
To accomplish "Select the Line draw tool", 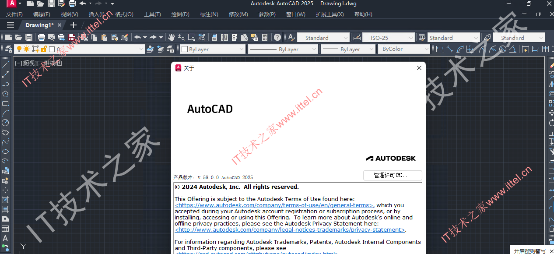I will pos(5,65).
